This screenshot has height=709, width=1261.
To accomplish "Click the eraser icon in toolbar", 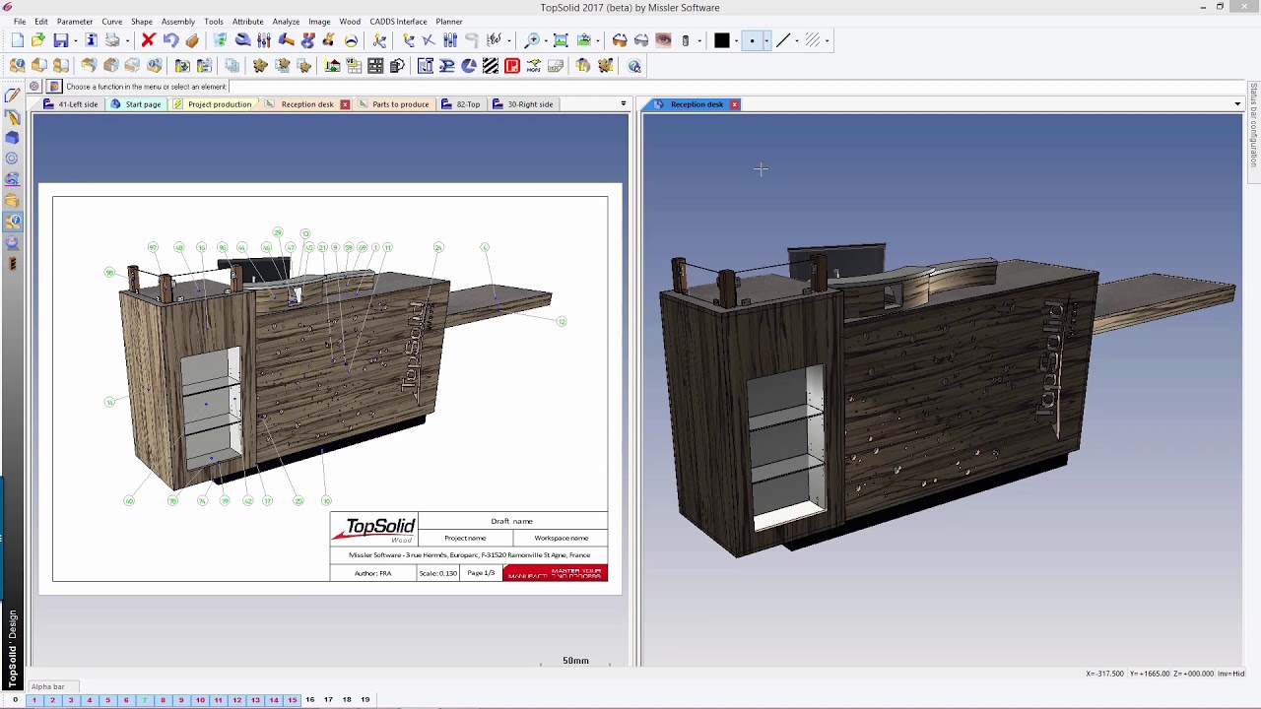I will coord(192,40).
